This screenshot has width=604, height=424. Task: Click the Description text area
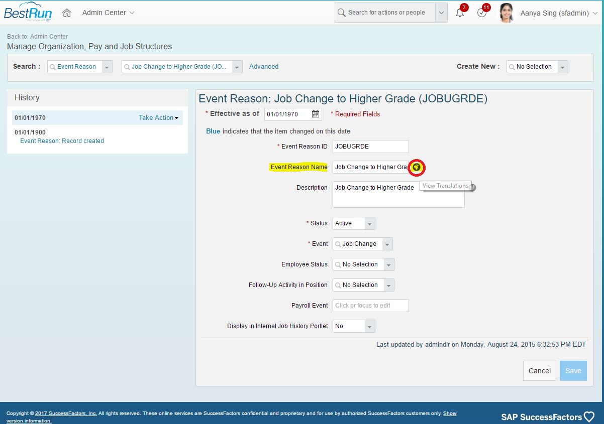(398, 195)
